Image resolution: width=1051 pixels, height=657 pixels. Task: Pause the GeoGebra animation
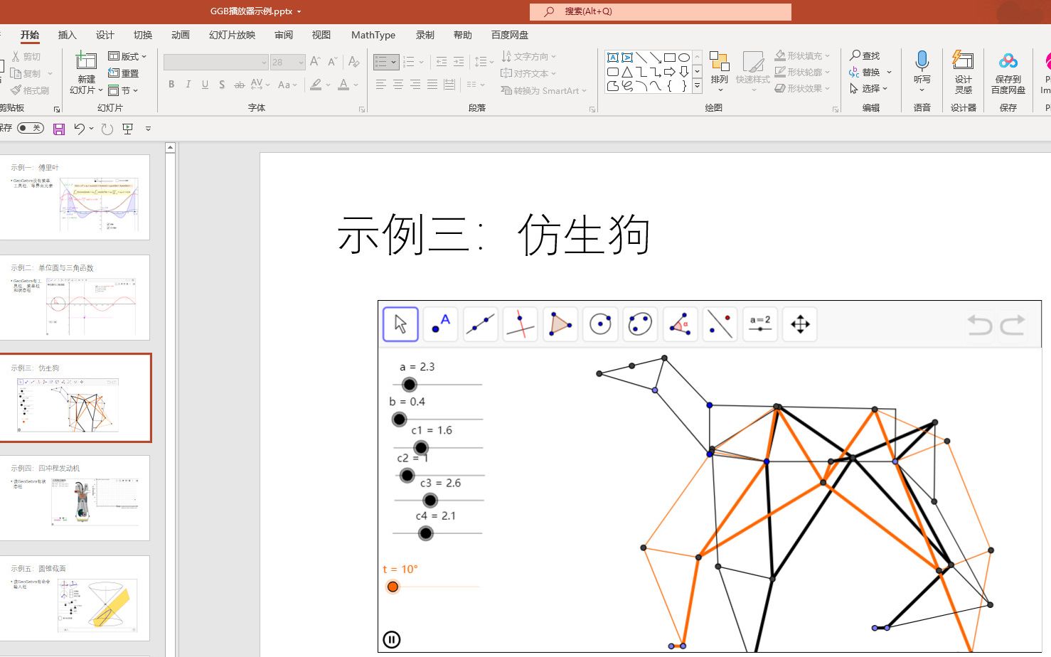(391, 639)
